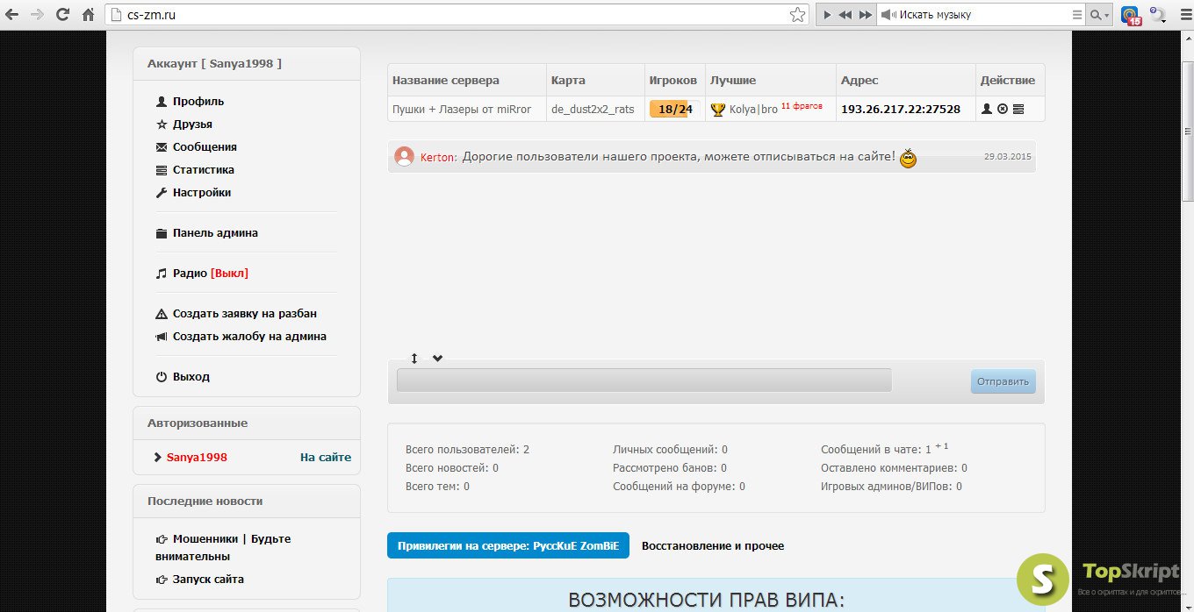The image size is (1194, 612).
Task: Skip to previous track in music bar
Action: click(x=845, y=15)
